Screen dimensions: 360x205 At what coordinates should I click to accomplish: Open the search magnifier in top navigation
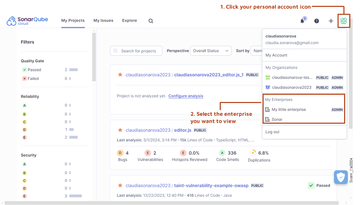[151, 21]
